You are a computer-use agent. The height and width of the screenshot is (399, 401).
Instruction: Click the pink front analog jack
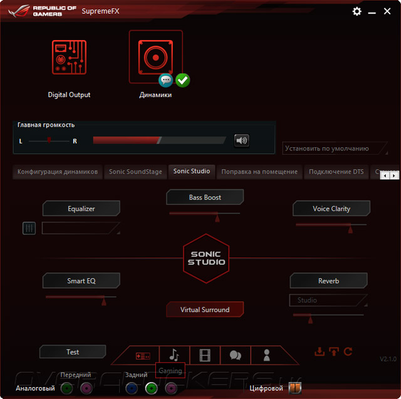click(86, 388)
